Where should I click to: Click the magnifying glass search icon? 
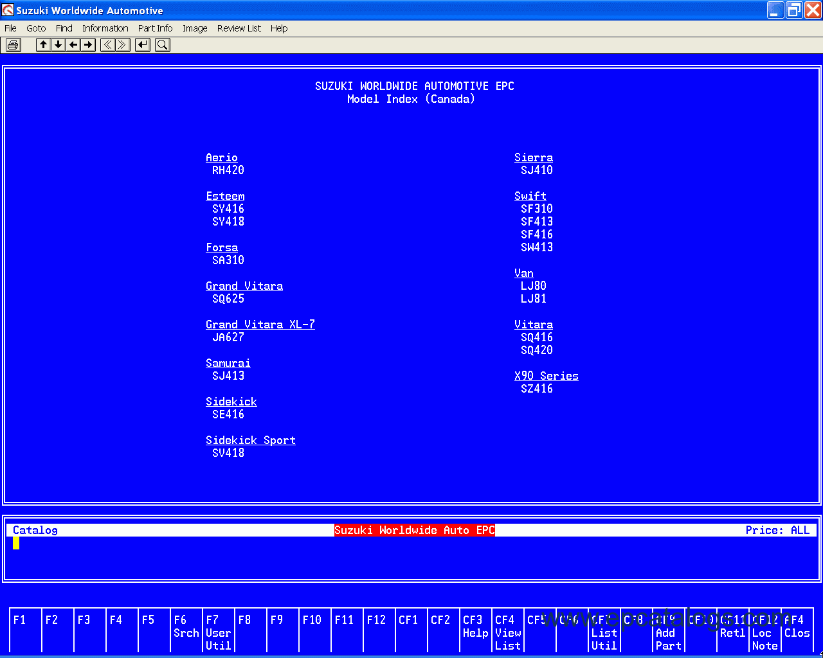pos(163,45)
